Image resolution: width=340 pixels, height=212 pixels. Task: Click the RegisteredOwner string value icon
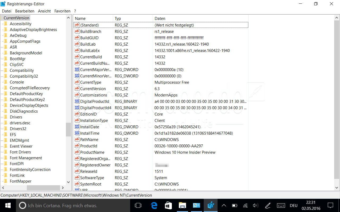pos(77,165)
